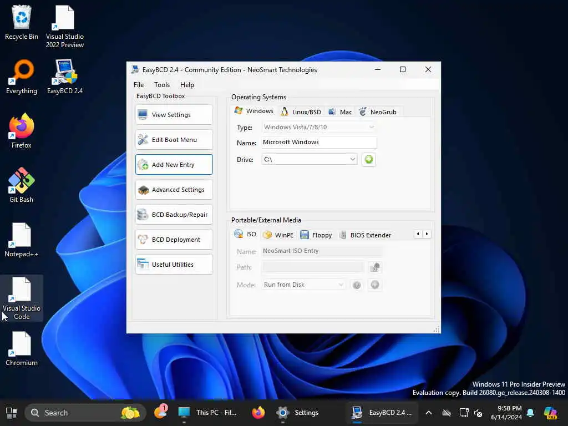Click the muted volume tray icon
568x426 pixels.
coord(479,413)
